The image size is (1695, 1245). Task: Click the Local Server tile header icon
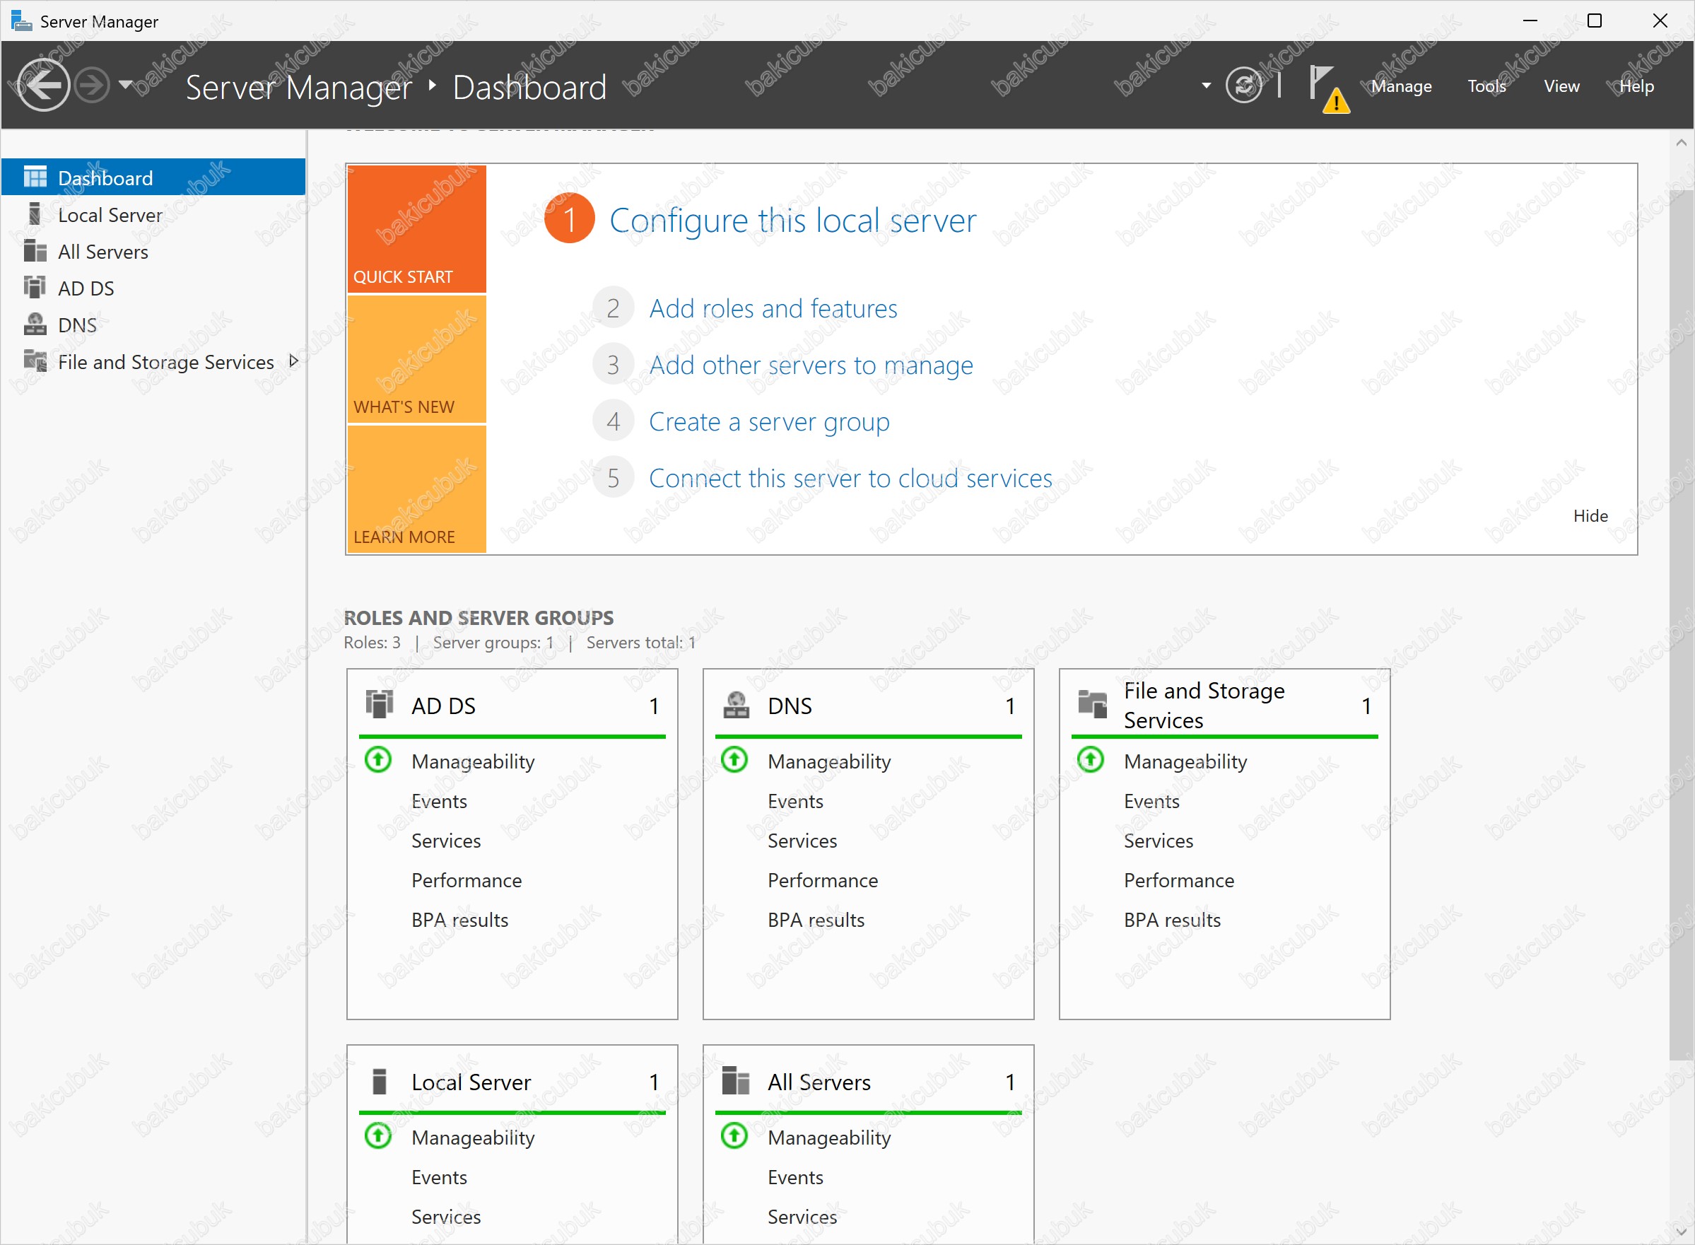click(379, 1082)
